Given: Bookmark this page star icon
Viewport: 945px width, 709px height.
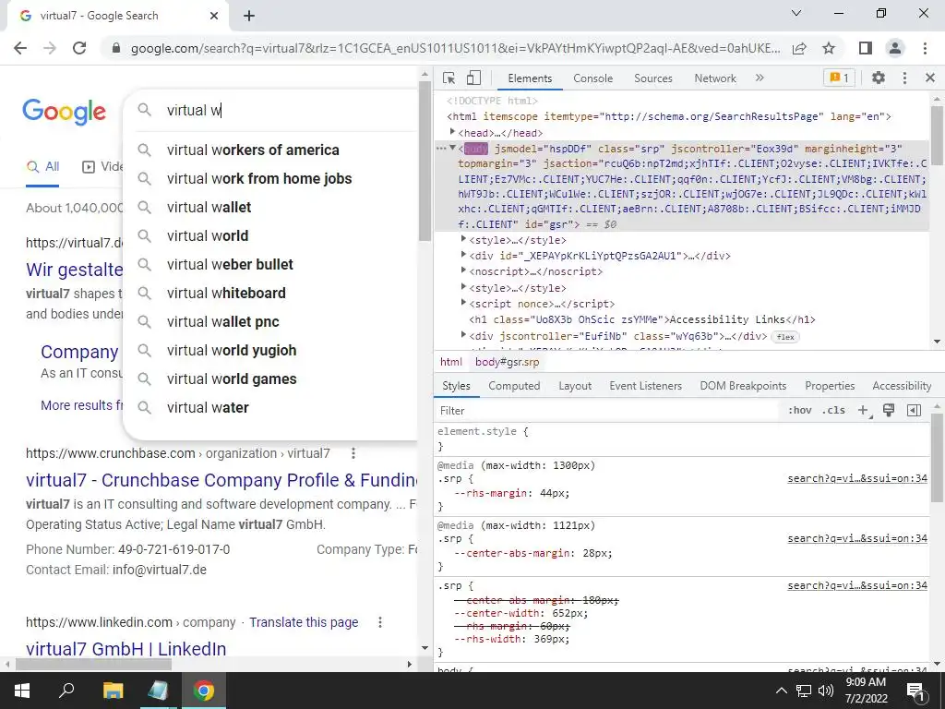Looking at the screenshot, I should 829,48.
